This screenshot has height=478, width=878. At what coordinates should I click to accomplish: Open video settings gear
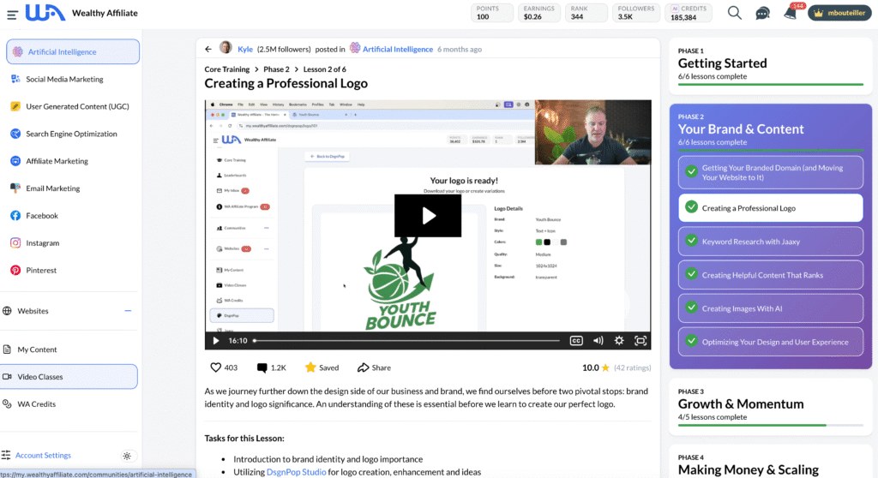619,341
